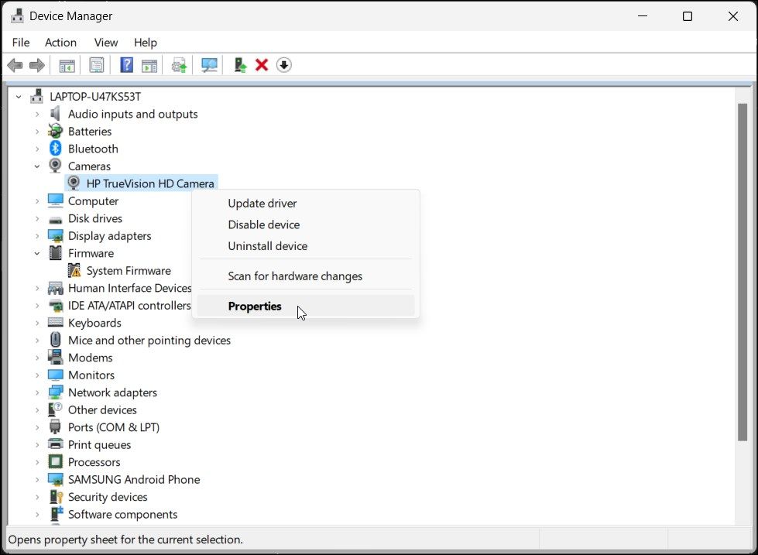
Task: Click the show/hide console tree toolbar icon
Action: click(67, 65)
